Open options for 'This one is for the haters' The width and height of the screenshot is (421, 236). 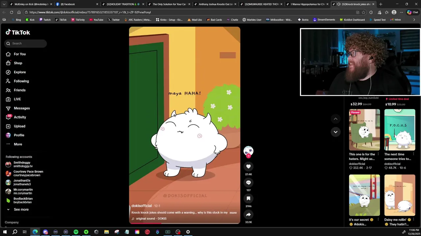point(378,154)
